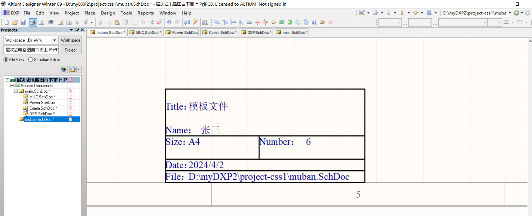The height and width of the screenshot is (216, 532).
Task: Select the VCC power port icon
Action: pyautogui.click(x=265, y=22)
